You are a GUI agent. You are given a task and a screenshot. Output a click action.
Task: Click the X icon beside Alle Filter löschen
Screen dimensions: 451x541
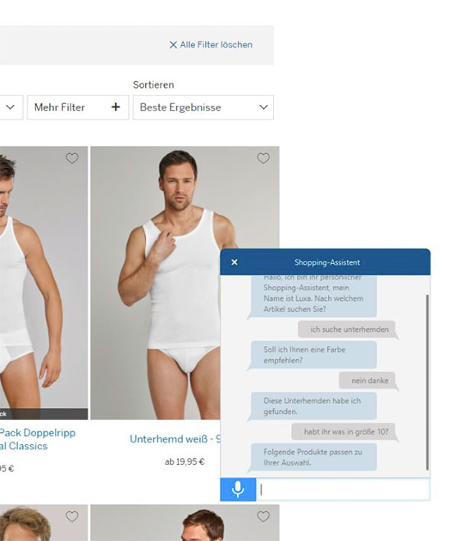(173, 45)
